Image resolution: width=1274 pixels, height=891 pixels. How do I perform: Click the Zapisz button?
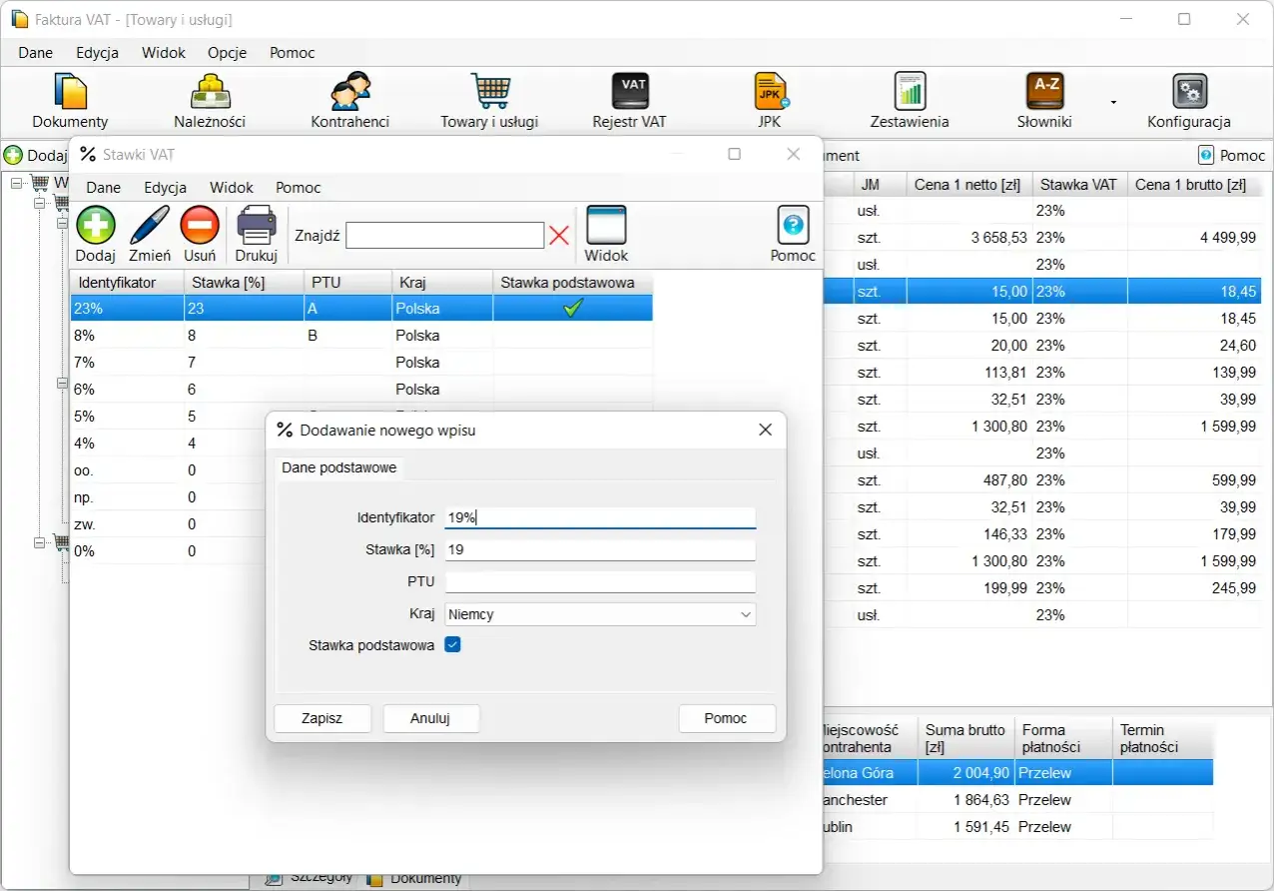(x=322, y=718)
